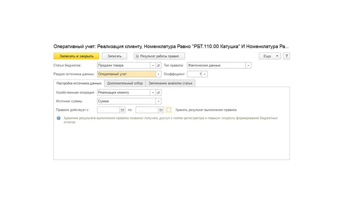
Task: Click 'Хозяйственная операция' field 'Реализация клиенту'
Action: [124, 92]
